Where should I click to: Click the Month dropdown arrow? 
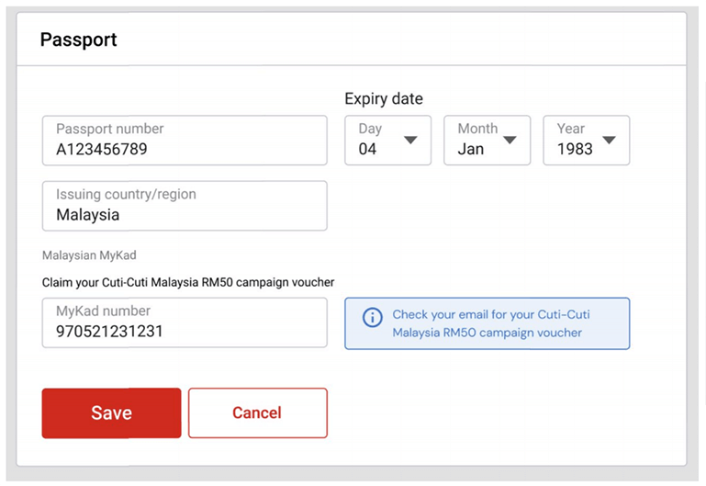[510, 140]
